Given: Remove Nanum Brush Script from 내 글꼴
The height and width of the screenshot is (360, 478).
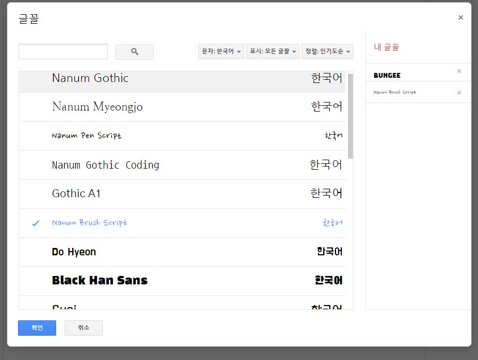Looking at the screenshot, I should coord(459,93).
